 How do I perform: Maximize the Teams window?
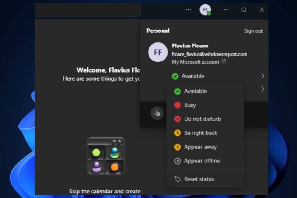pyautogui.click(x=244, y=10)
